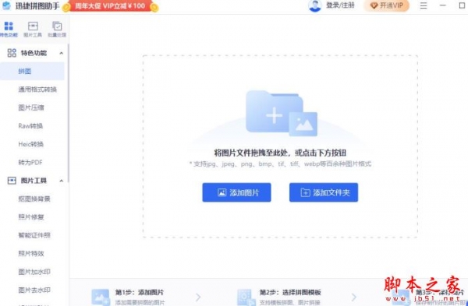Choose Raw转换 from the sidebar
Screen dimensions: 468x306
[30, 126]
